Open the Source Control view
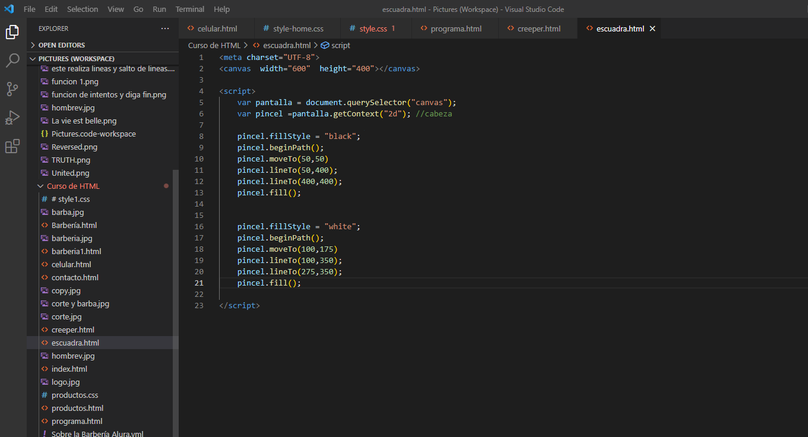This screenshot has width=808, height=437. pos(12,89)
